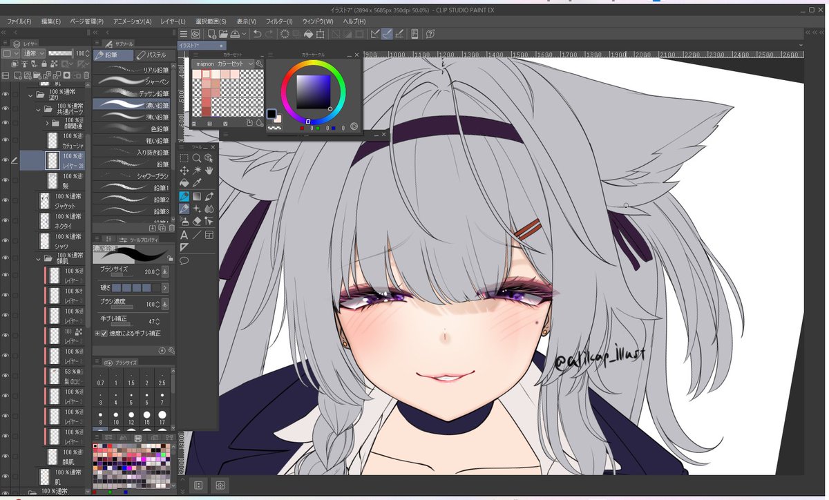Collapse the 共通パーツ folder
This screenshot has width=829, height=500.
39,109
